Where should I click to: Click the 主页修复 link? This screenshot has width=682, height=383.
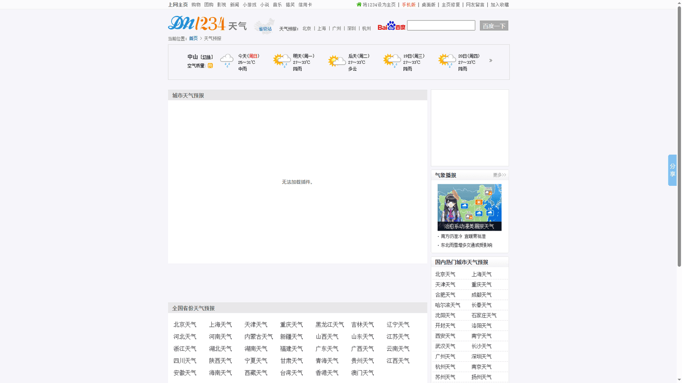451,5
